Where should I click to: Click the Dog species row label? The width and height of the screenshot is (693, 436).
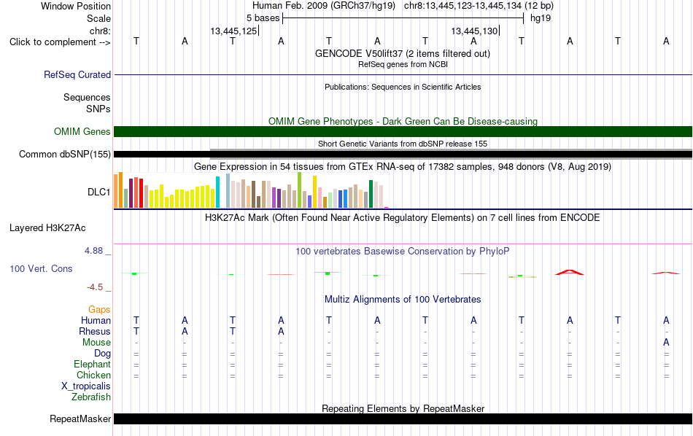tap(102, 354)
